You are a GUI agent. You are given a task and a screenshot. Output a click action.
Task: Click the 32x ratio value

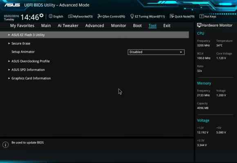199,71
